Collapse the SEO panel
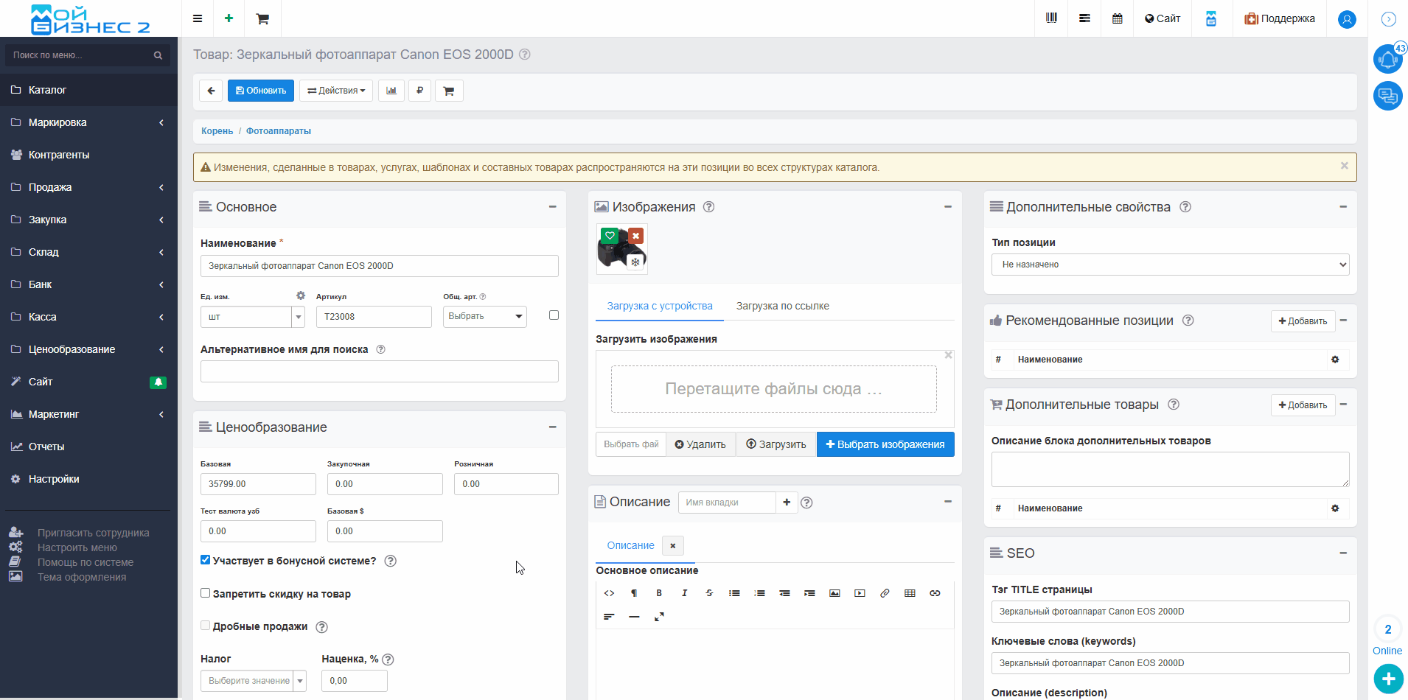This screenshot has height=700, width=1408. click(x=1343, y=553)
